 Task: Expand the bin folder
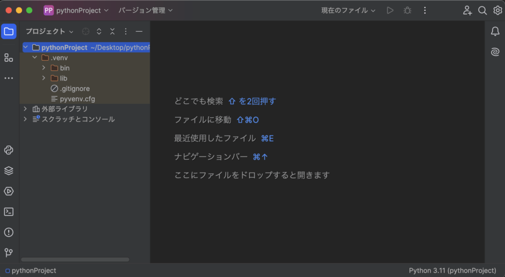click(x=44, y=68)
